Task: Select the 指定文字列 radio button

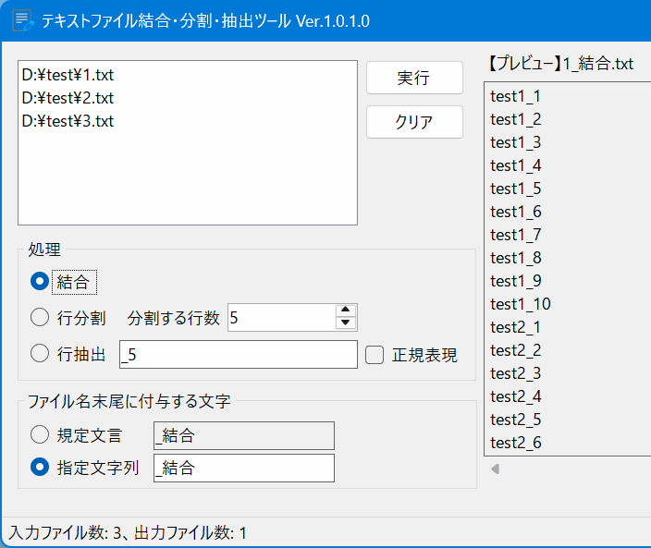Action: tap(40, 467)
